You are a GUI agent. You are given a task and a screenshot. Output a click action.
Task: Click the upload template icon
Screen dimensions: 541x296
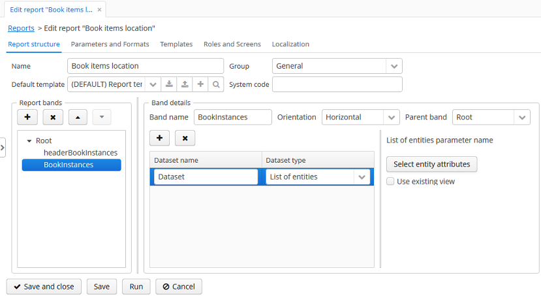click(x=185, y=84)
